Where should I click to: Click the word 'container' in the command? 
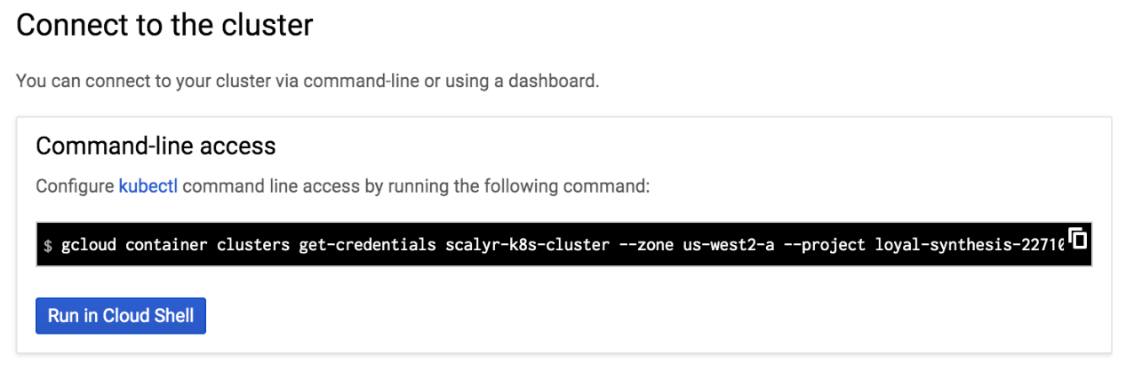166,245
